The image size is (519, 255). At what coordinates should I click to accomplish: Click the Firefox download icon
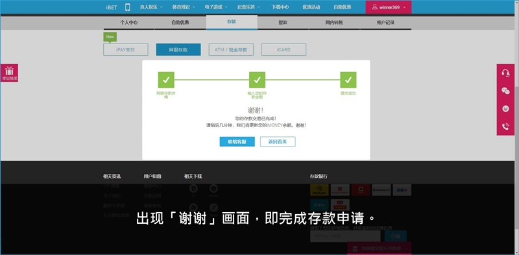[214, 188]
